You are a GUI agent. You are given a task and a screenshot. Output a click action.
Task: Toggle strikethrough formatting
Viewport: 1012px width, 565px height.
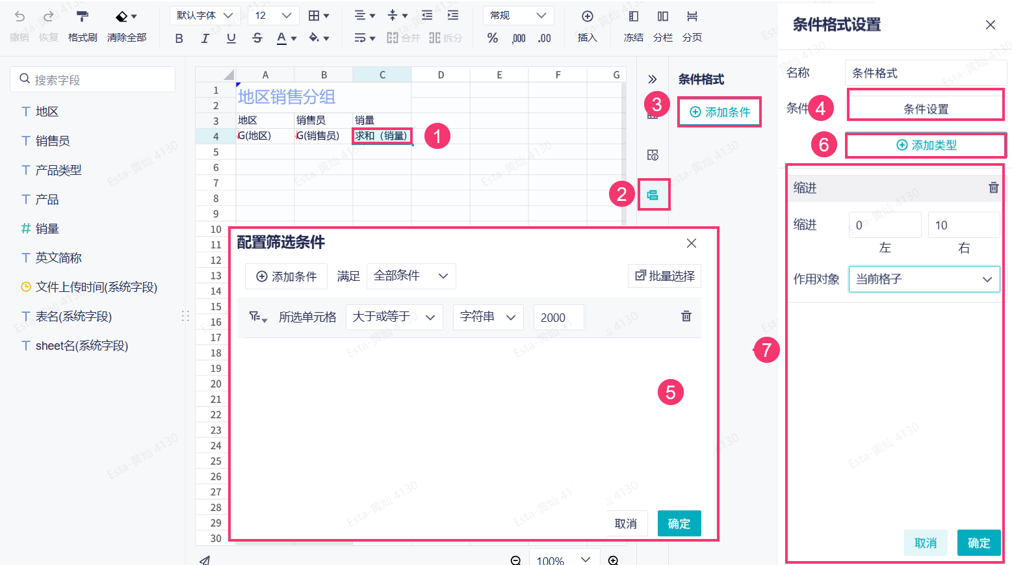click(257, 38)
